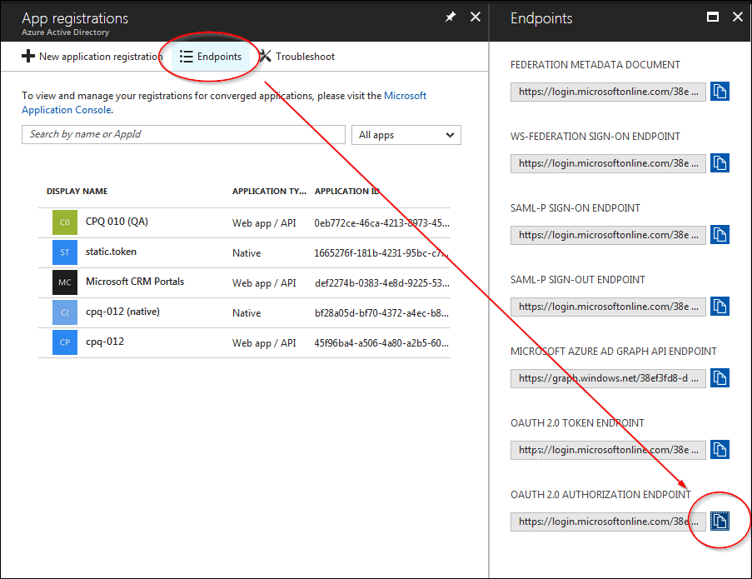The width and height of the screenshot is (752, 579).
Task: Open the Troubleshoot option
Action: 296,57
